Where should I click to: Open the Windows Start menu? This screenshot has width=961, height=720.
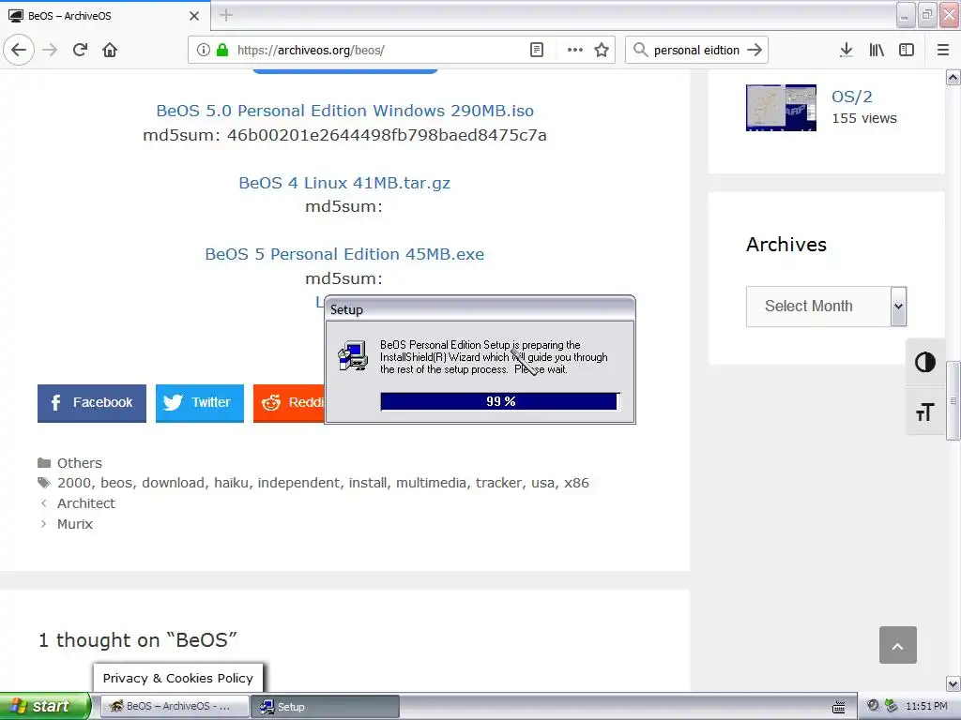point(45,706)
